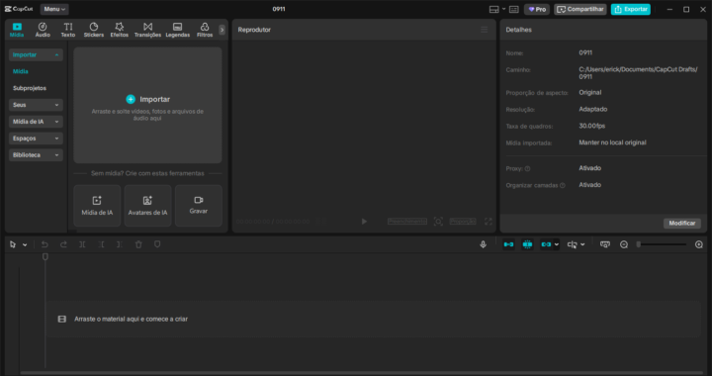Open the Stickers tab
The width and height of the screenshot is (712, 376).
94,30
